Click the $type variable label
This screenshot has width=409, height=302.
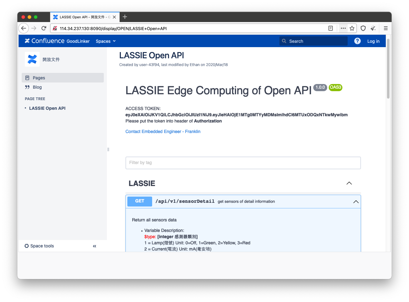coord(150,237)
